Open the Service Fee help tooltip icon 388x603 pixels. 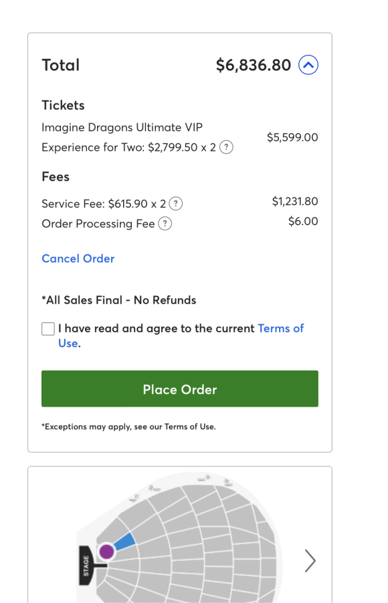(x=175, y=203)
